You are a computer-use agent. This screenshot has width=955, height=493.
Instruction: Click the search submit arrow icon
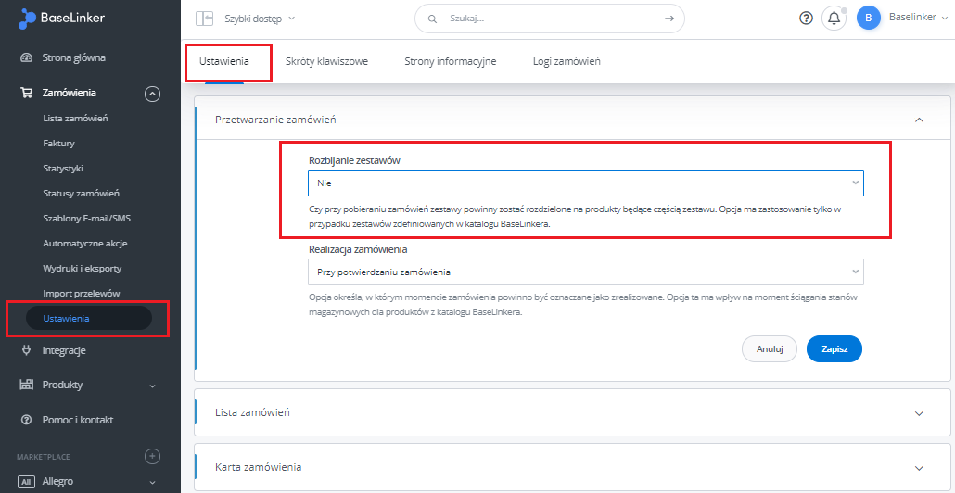coord(669,19)
